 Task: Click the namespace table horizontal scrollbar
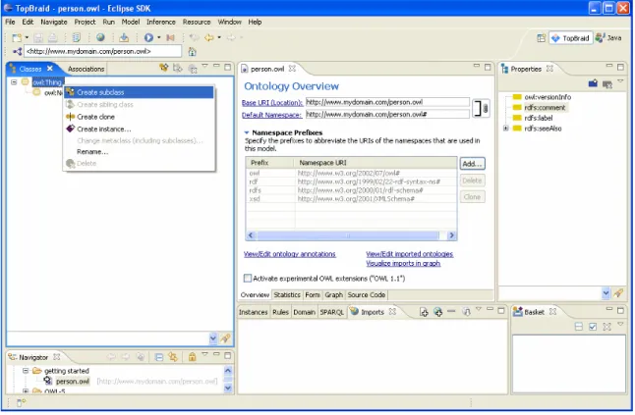point(348,235)
